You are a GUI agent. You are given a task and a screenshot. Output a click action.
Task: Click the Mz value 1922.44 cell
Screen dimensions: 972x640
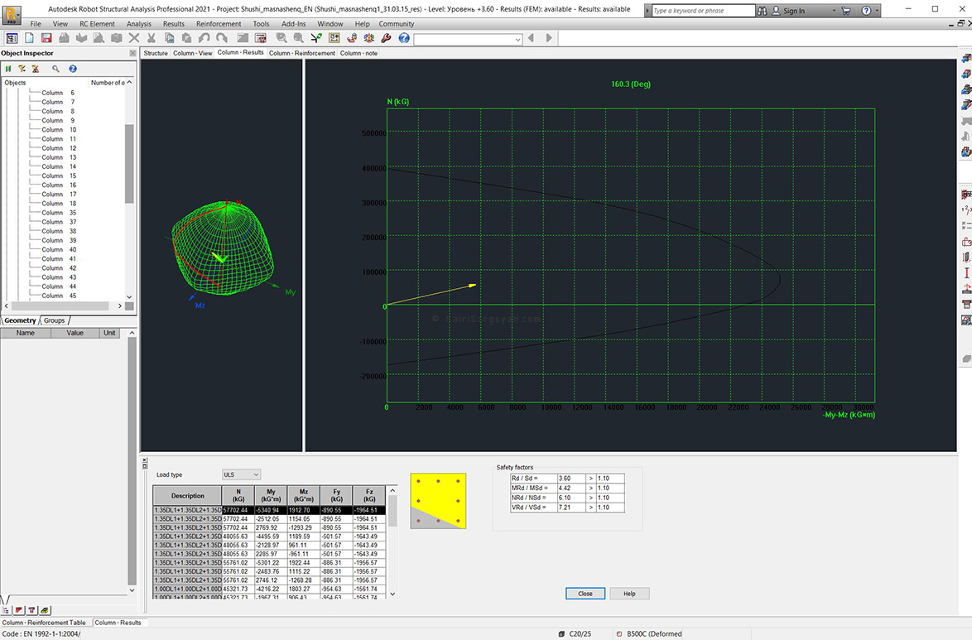[304, 563]
